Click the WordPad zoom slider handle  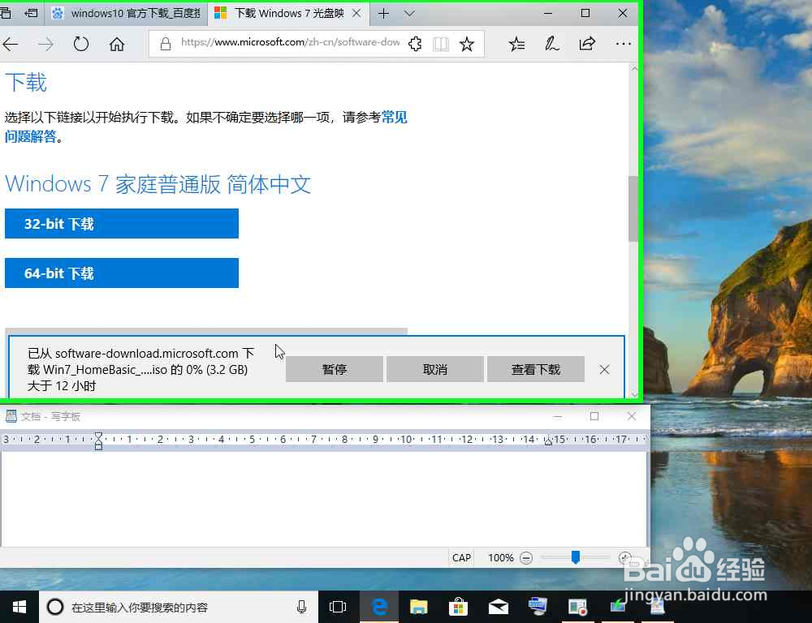[576, 556]
